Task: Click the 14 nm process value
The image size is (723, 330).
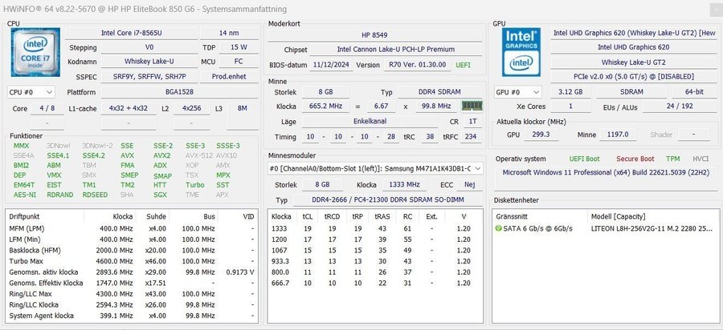Action: click(229, 33)
